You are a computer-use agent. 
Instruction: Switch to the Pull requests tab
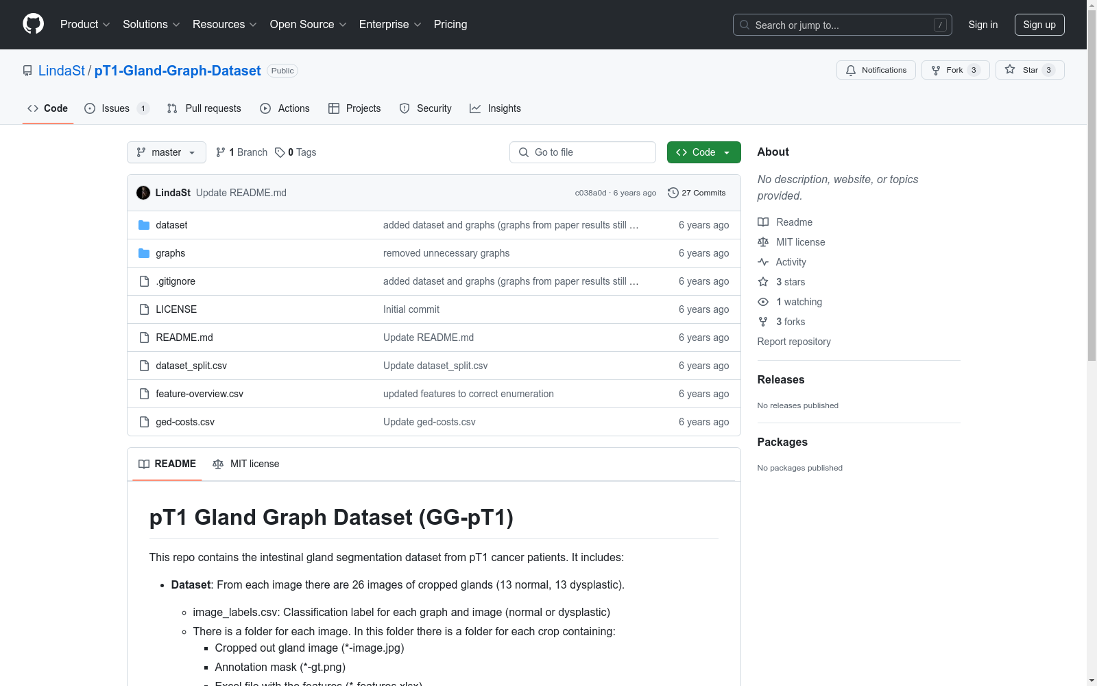204,108
